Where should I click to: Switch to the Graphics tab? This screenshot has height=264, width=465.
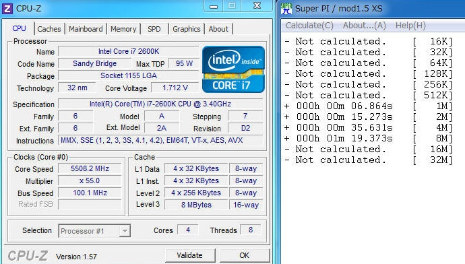[x=187, y=29]
